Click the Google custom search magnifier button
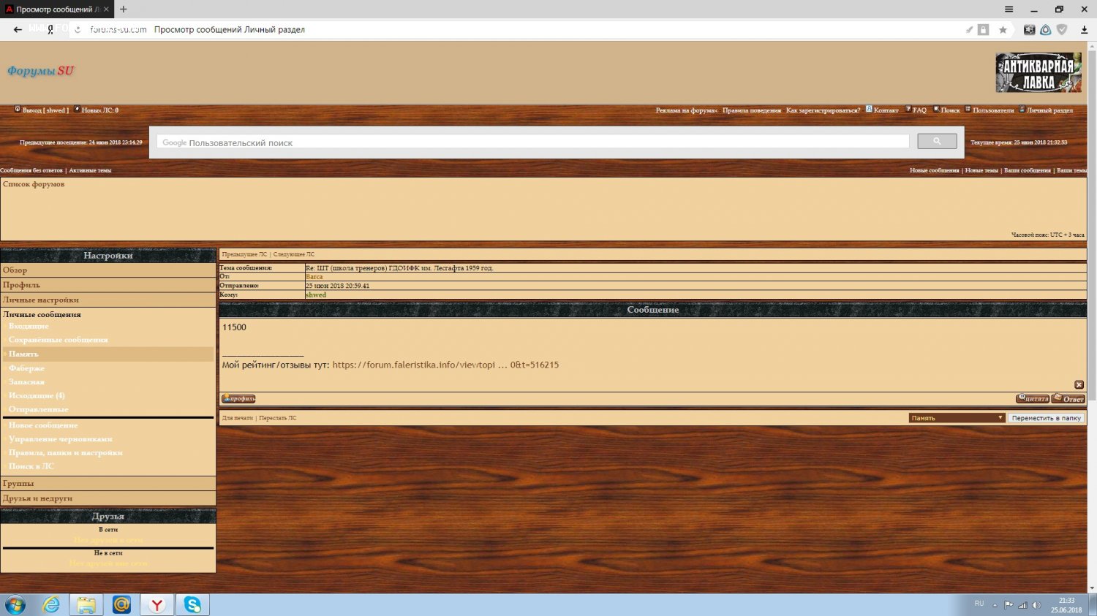This screenshot has width=1097, height=616. pyautogui.click(x=936, y=142)
